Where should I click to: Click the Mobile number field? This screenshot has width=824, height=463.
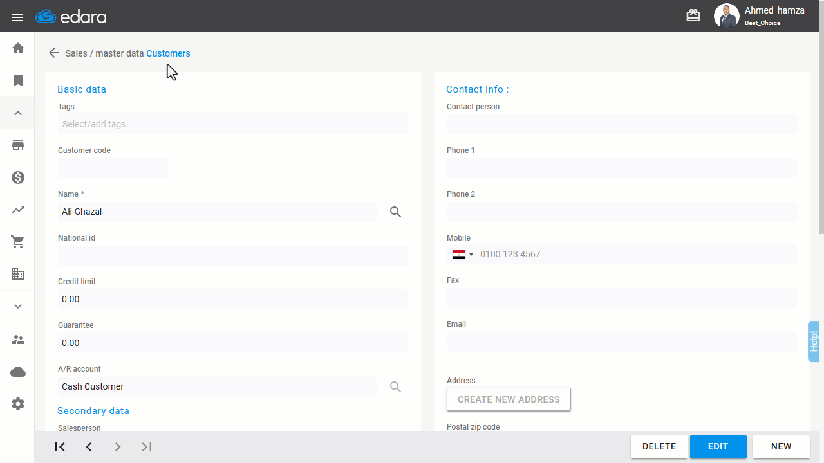(636, 254)
